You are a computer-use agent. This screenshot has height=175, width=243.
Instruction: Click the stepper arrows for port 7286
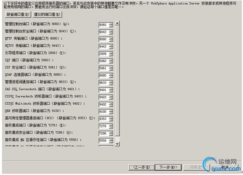111,133
